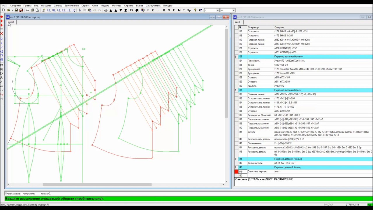
Task: Click the yellow question mark help icon
Action: point(195,10)
